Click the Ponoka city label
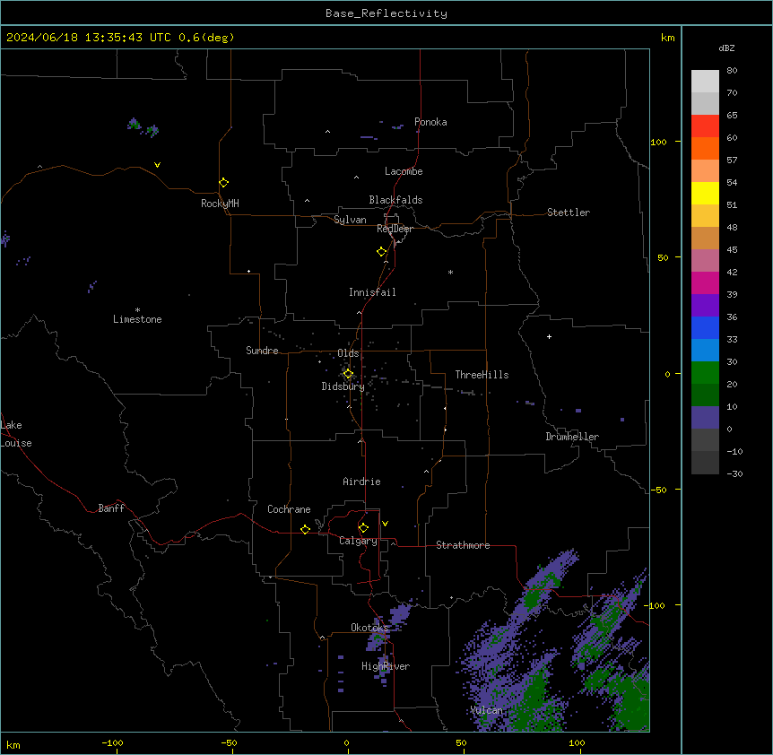 (x=430, y=122)
